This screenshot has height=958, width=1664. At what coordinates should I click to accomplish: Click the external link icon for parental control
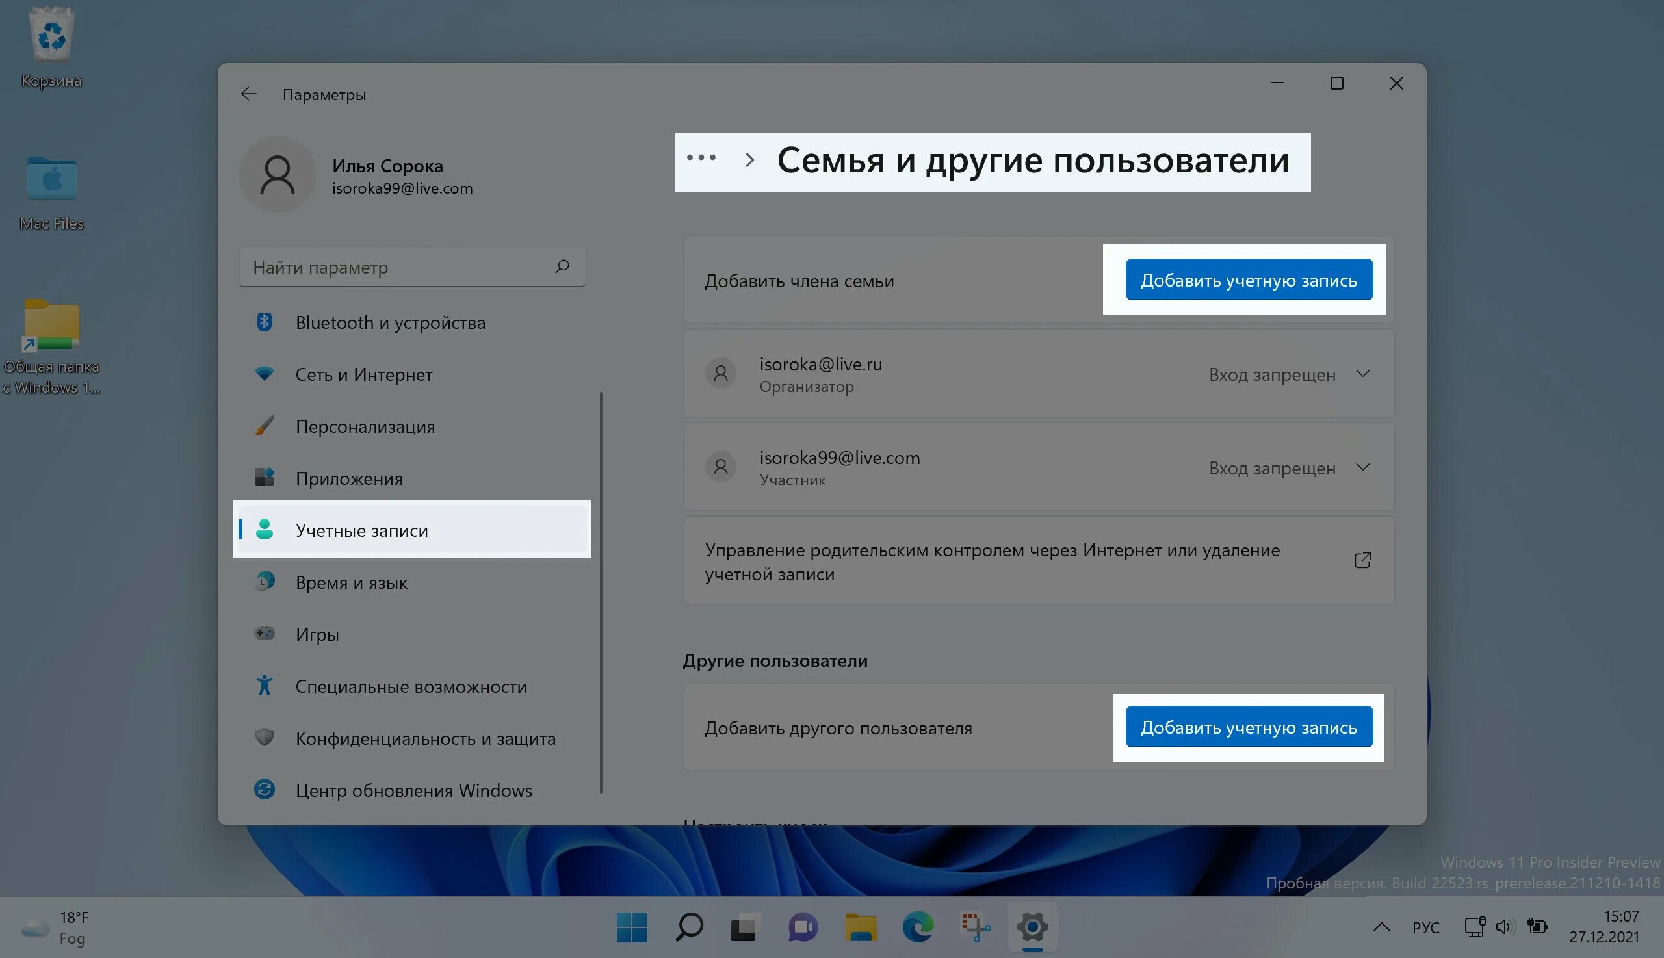click(x=1362, y=560)
